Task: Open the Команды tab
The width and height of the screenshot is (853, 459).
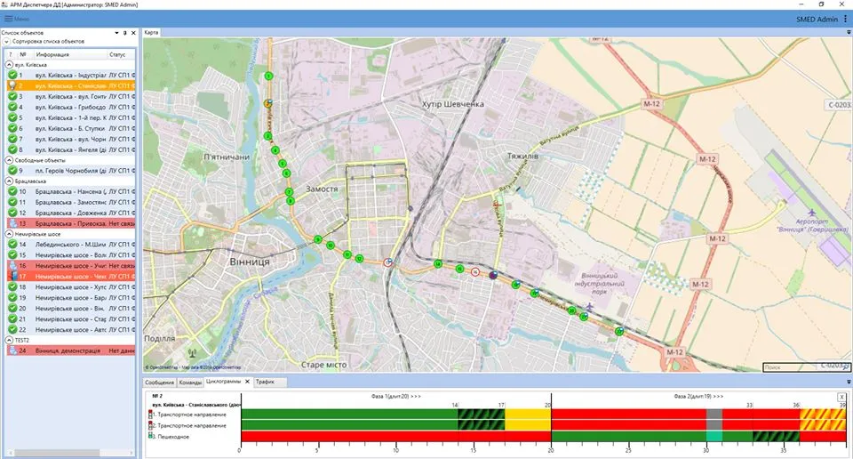Action: tap(190, 382)
